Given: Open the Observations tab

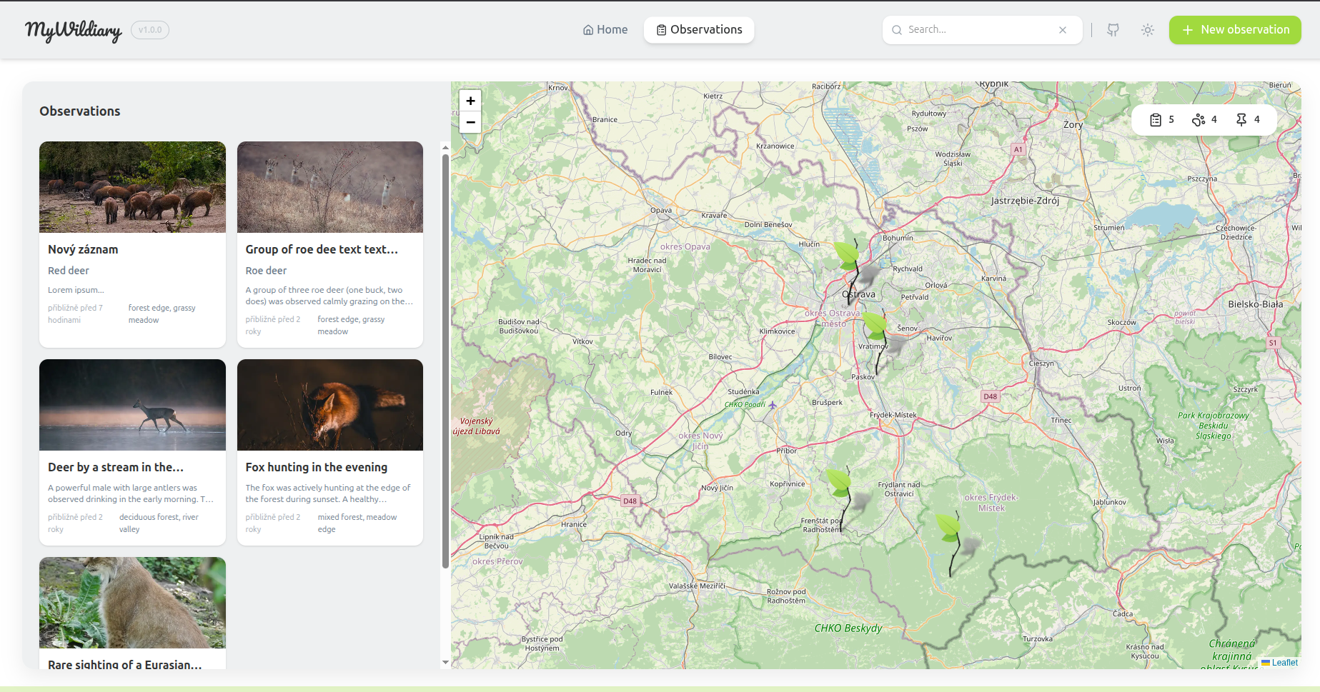Looking at the screenshot, I should [698, 29].
